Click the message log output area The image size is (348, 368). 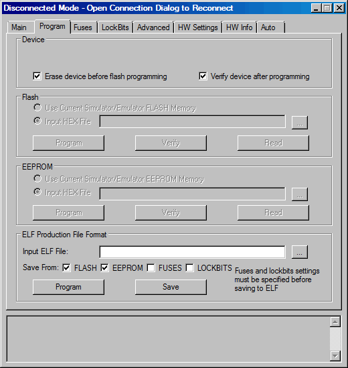[x=168, y=339]
